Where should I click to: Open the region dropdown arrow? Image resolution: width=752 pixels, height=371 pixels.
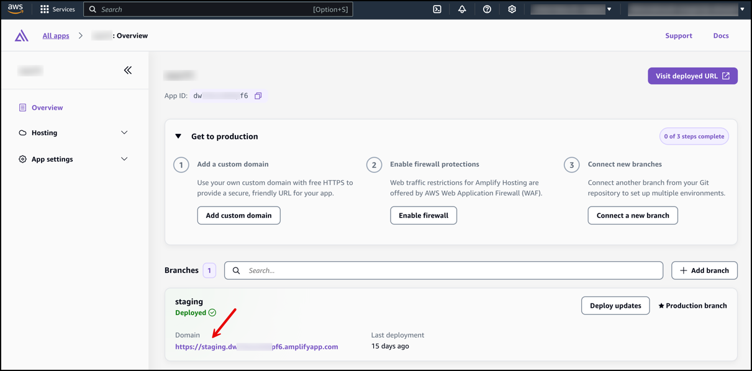609,9
